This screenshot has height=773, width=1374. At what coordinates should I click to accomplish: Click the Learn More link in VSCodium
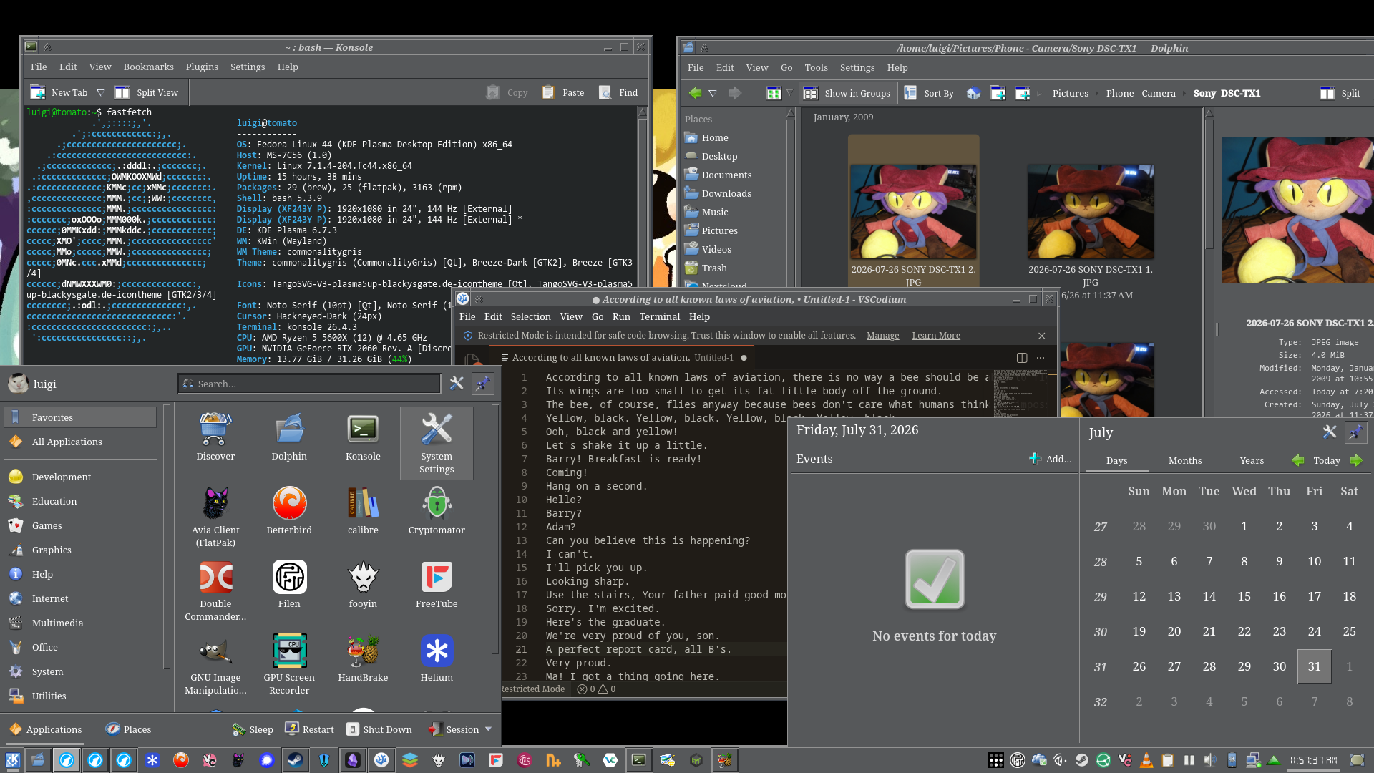(x=936, y=335)
